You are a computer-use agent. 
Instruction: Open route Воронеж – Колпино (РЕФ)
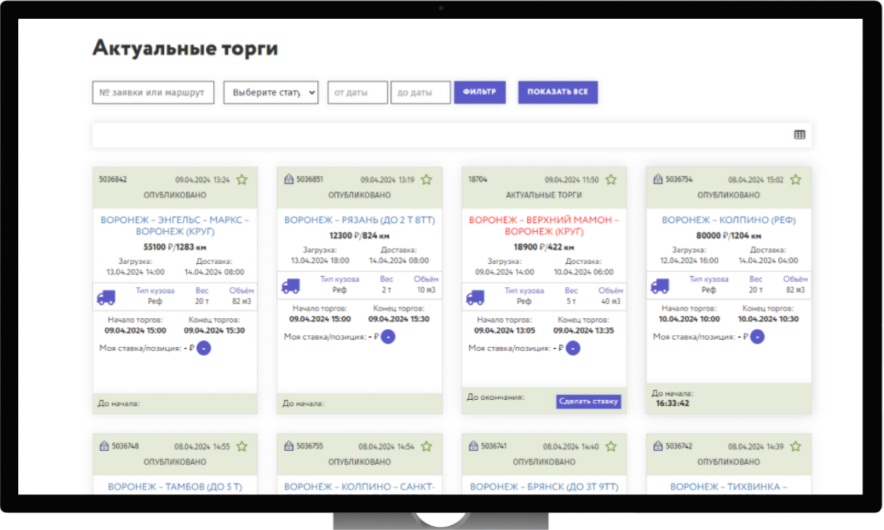click(x=729, y=220)
